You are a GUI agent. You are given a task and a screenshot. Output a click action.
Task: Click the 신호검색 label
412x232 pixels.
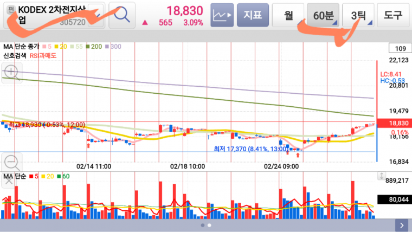[15, 56]
